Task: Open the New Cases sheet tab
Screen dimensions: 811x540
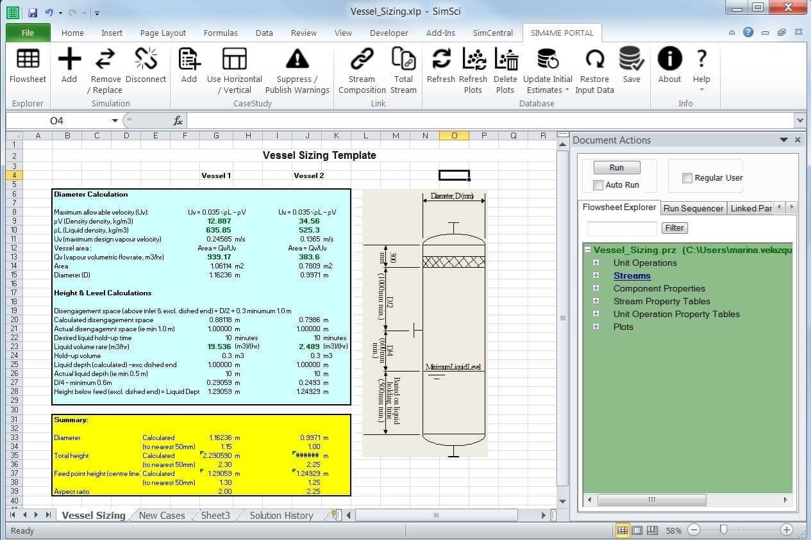Action: click(x=162, y=515)
